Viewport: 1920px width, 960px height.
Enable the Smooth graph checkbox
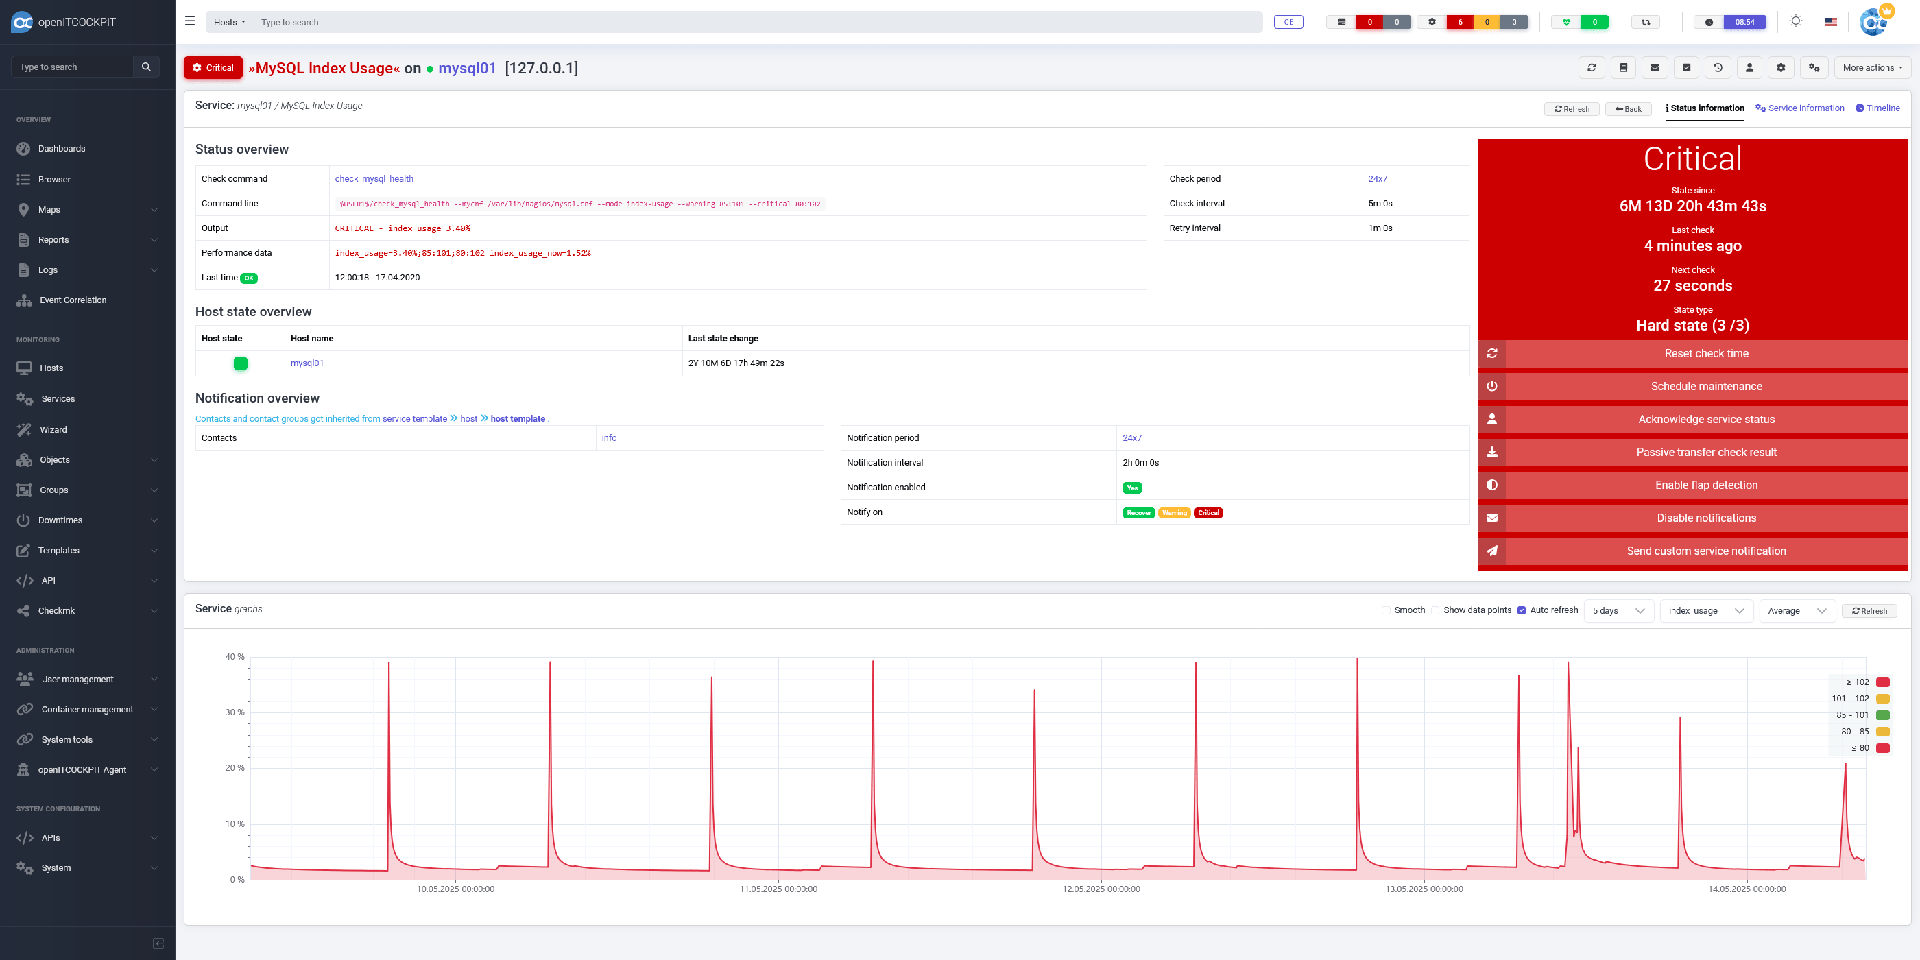pos(1386,610)
